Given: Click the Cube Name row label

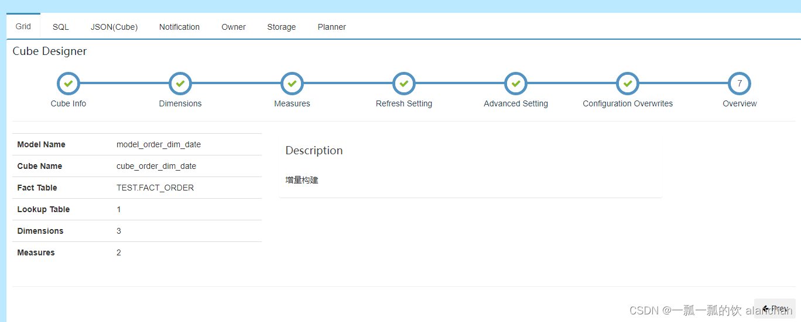Looking at the screenshot, I should 40,166.
